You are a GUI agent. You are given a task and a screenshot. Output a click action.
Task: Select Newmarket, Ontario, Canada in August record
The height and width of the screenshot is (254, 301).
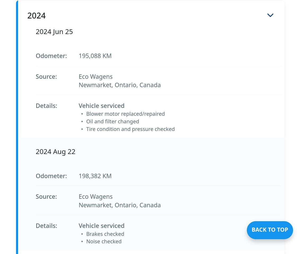coord(120,205)
